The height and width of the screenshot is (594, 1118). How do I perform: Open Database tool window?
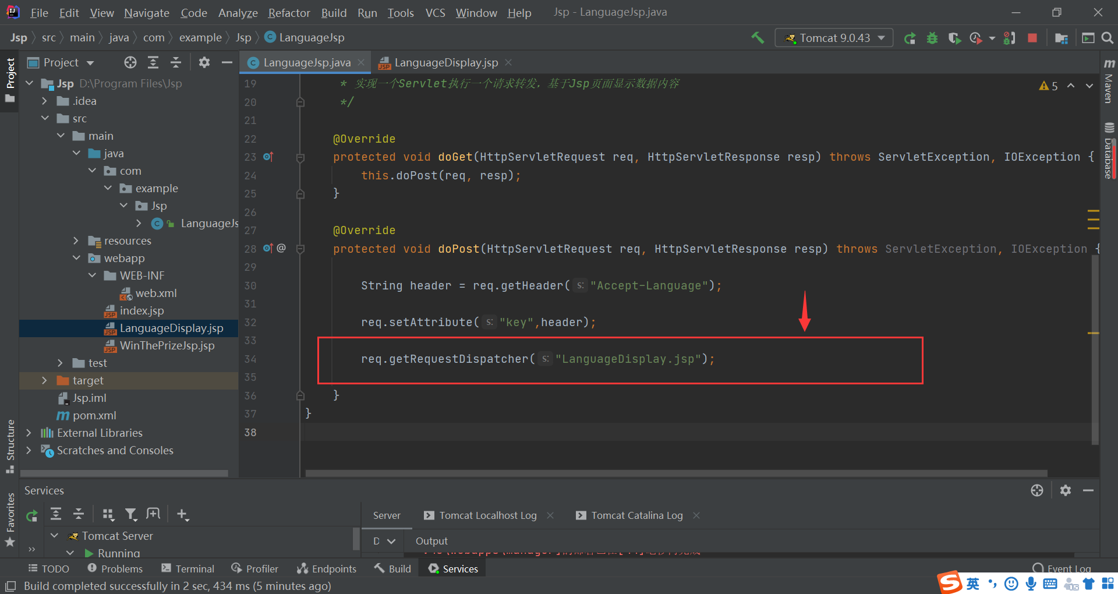click(1109, 150)
